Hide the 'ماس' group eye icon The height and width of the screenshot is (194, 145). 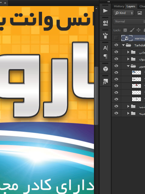click(116, 52)
